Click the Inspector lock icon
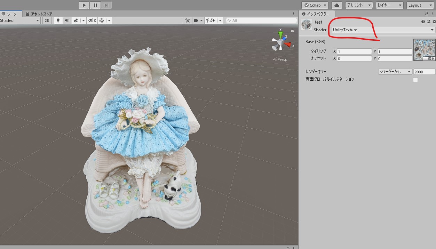The image size is (436, 249). (427, 14)
